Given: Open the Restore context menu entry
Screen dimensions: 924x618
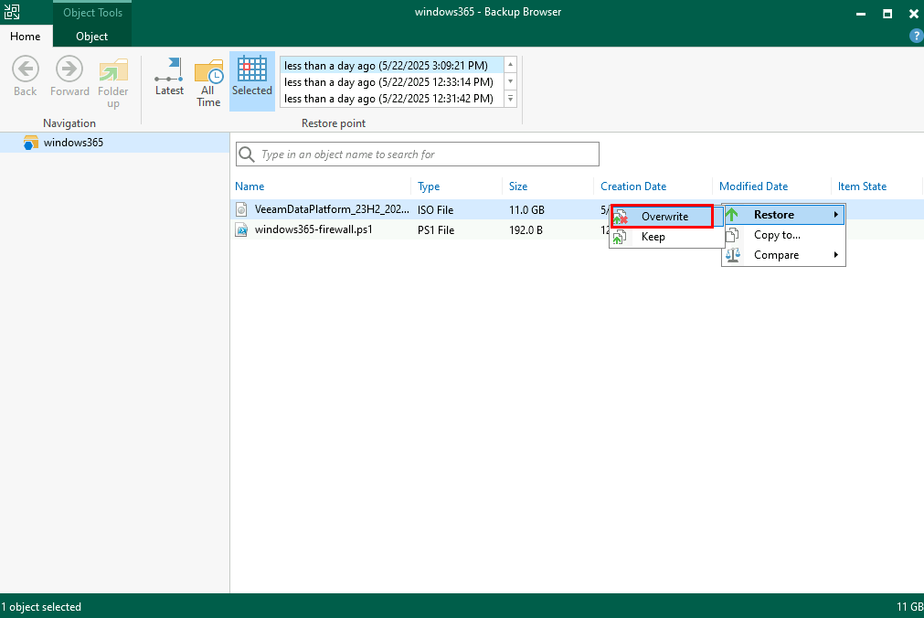Looking at the screenshot, I should tap(784, 215).
